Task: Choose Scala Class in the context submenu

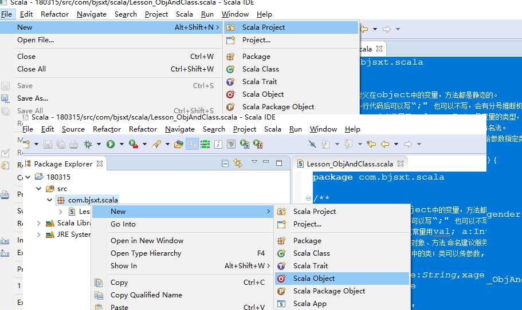Action: [x=342, y=253]
